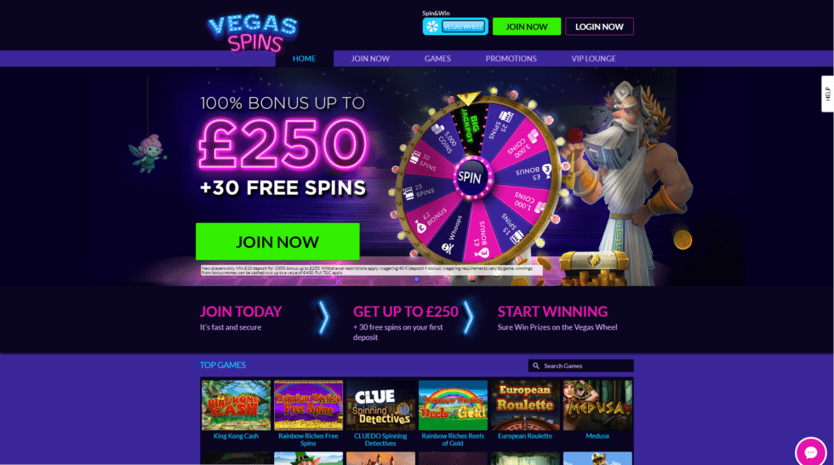Click the blue arrow after Join Today
The height and width of the screenshot is (465, 834).
tap(324, 318)
